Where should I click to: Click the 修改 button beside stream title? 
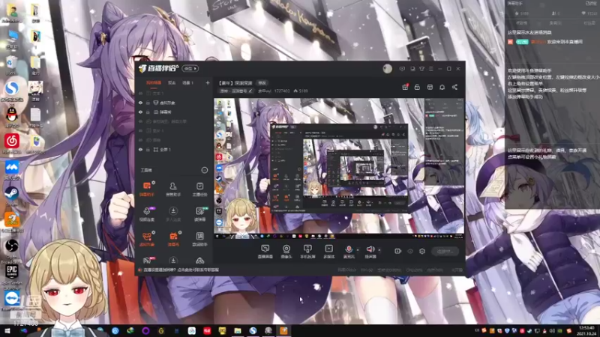tap(262, 83)
